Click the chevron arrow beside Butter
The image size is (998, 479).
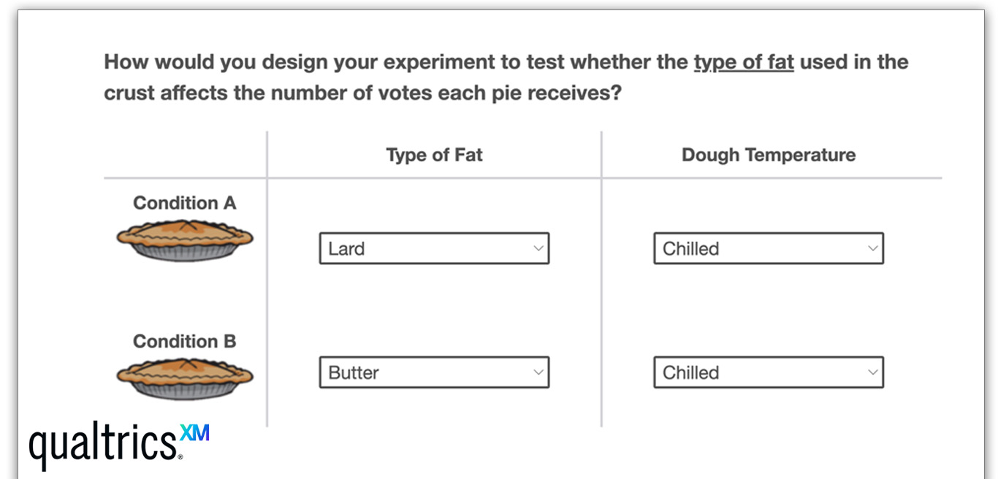[x=538, y=372]
